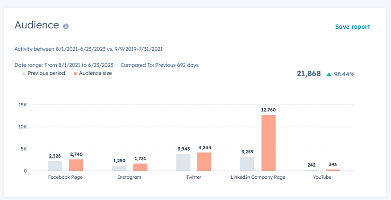391x200 pixels.
Task: Click the 21,868 total audience number
Action: point(309,74)
